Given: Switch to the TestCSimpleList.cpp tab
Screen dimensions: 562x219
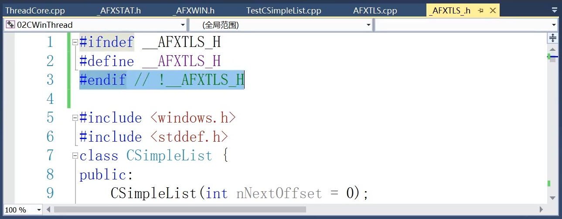Looking at the screenshot, I should coord(283,10).
